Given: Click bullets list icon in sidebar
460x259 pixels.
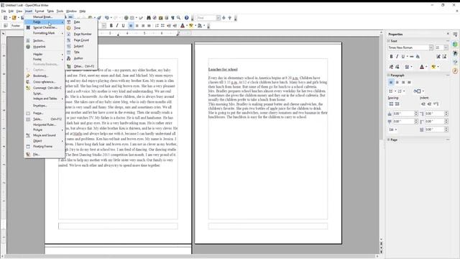Looking at the screenshot, I should point(391,91).
